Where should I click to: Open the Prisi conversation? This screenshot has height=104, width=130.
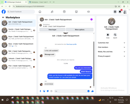click(18, 67)
